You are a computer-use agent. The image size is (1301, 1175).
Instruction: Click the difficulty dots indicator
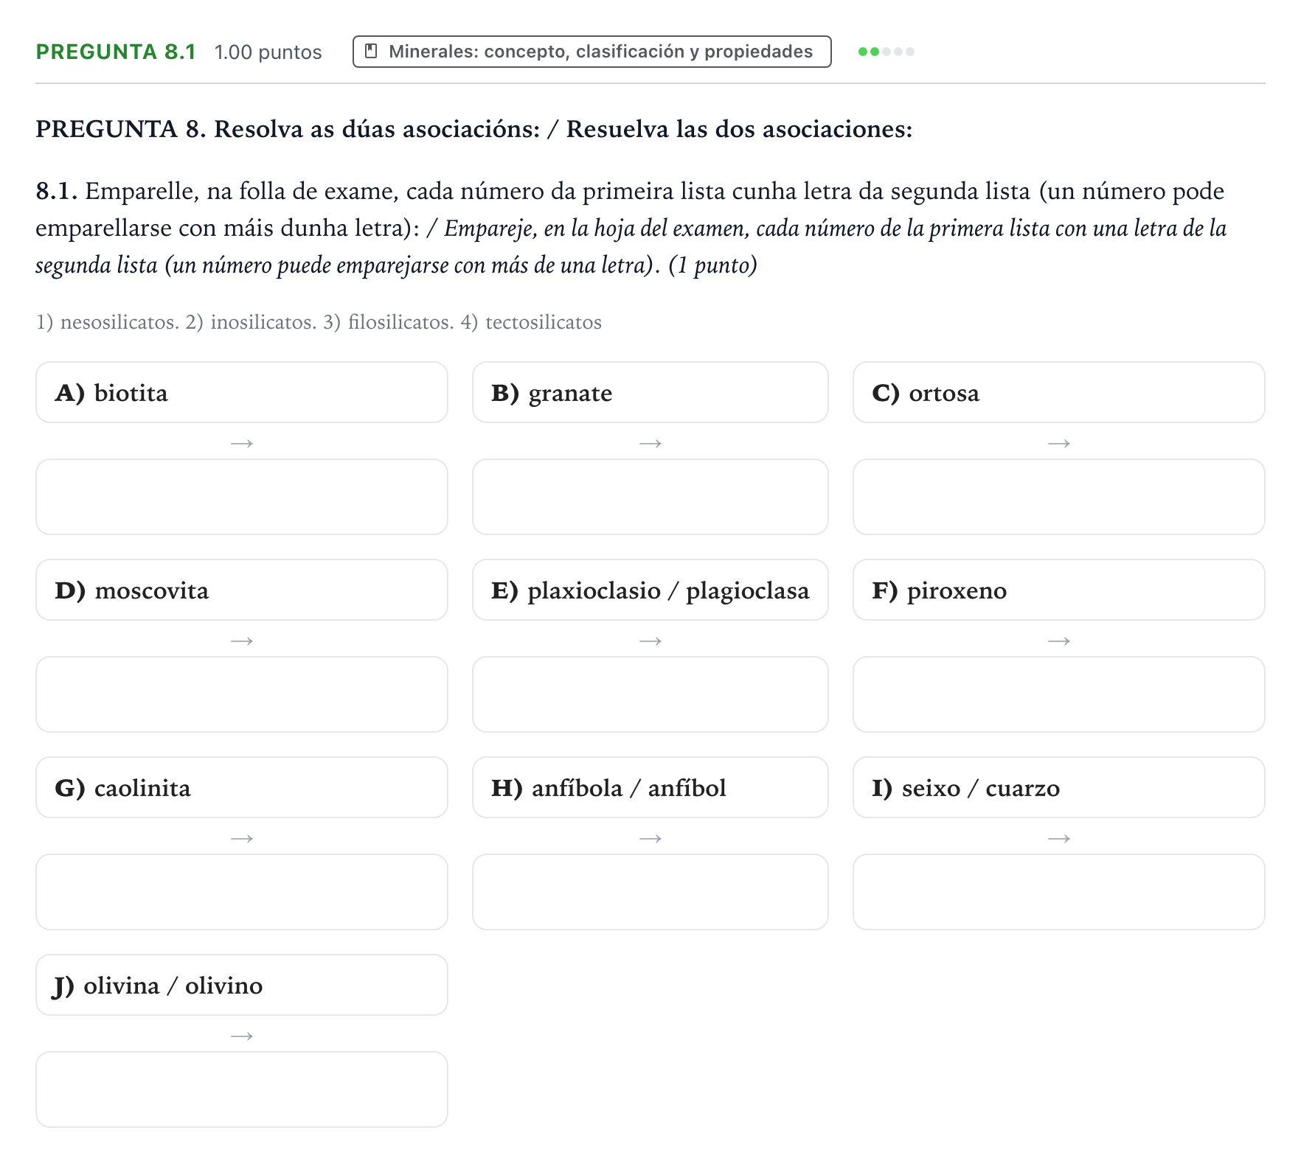point(886,52)
